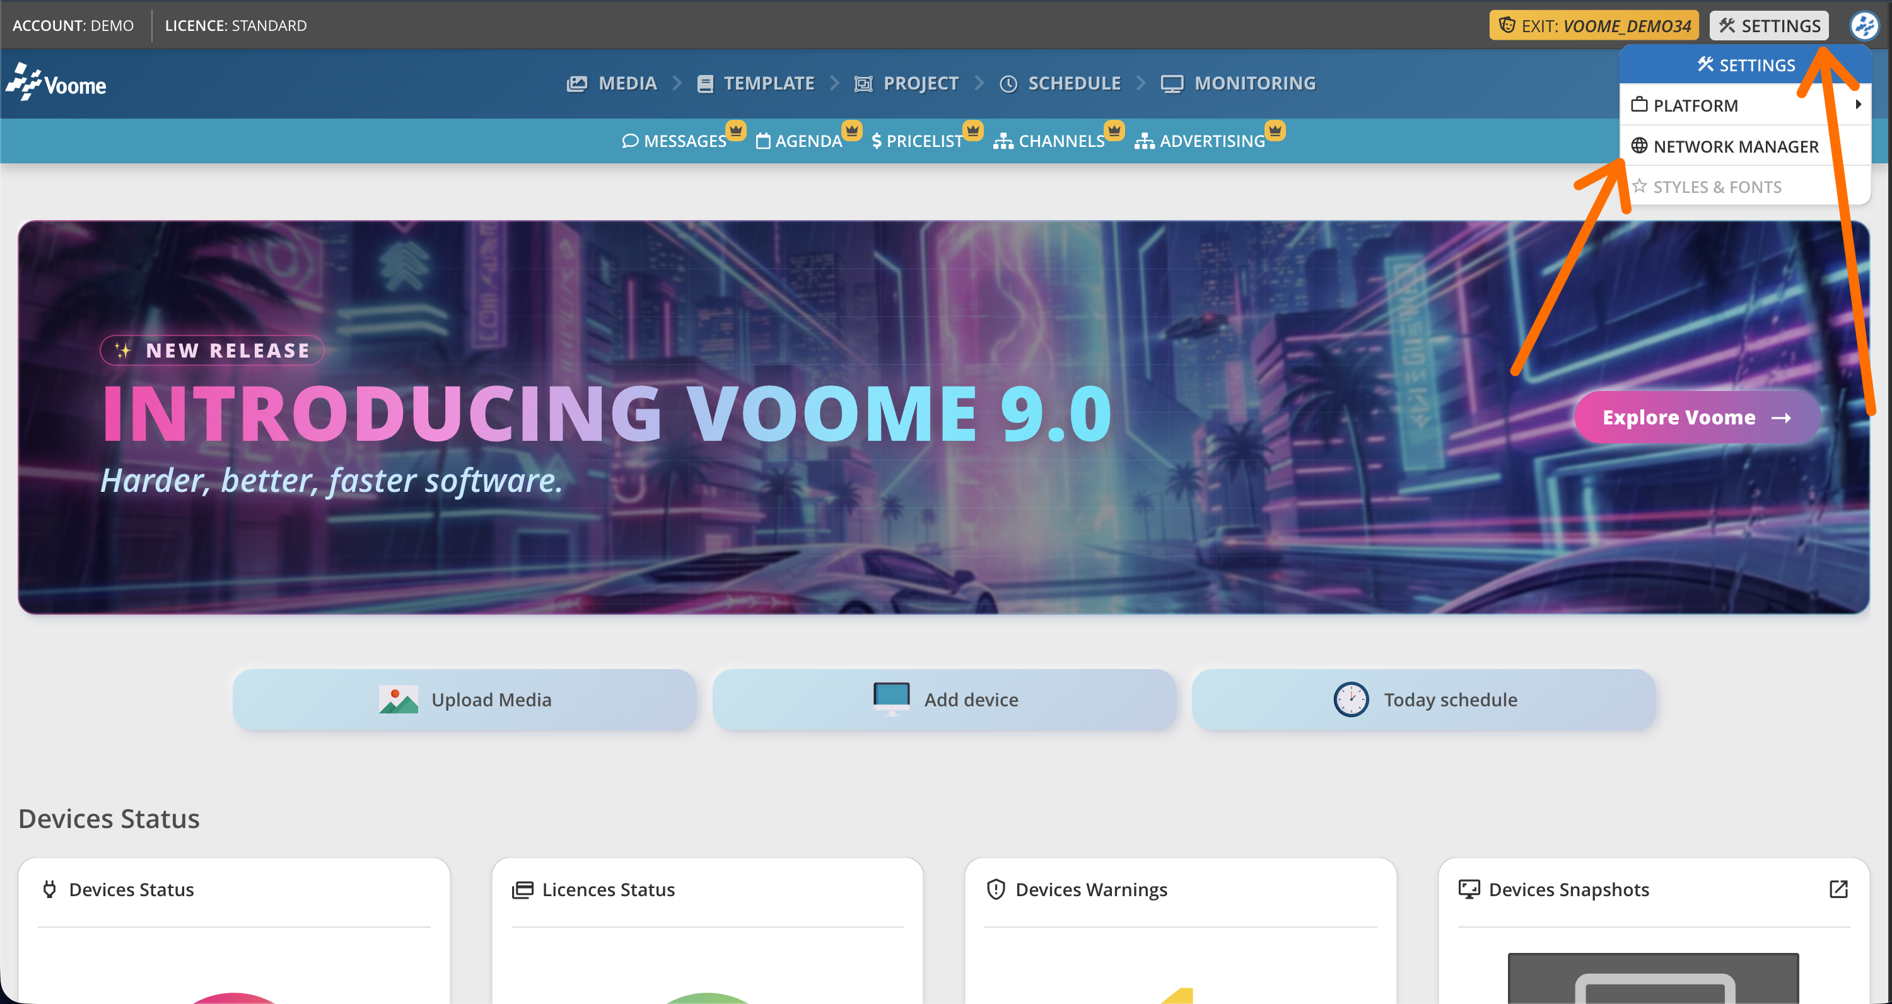1892x1004 pixels.
Task: Open Channels via its hierarchy icon
Action: point(1003,141)
